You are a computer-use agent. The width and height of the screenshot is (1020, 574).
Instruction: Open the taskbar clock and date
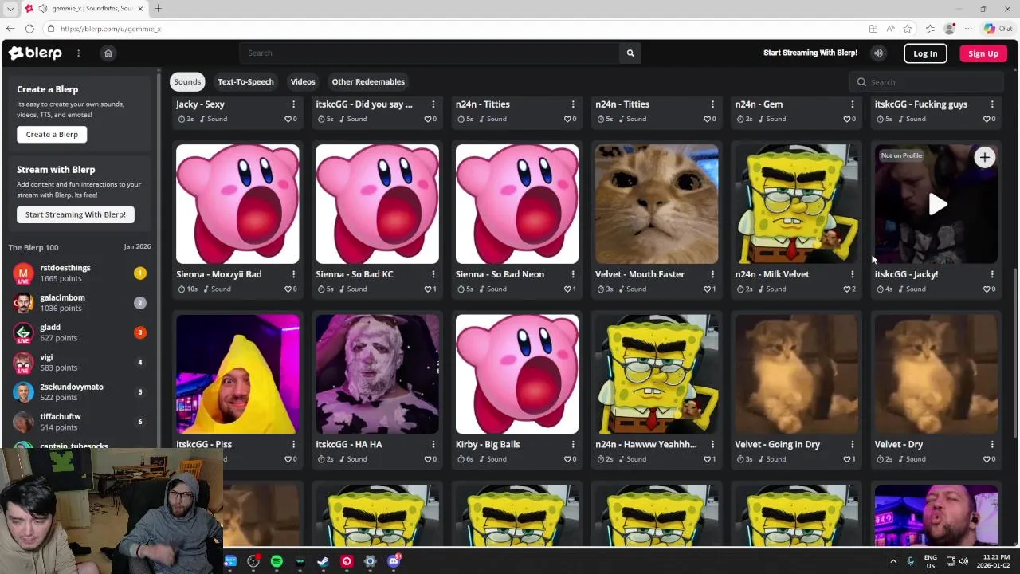point(993,561)
